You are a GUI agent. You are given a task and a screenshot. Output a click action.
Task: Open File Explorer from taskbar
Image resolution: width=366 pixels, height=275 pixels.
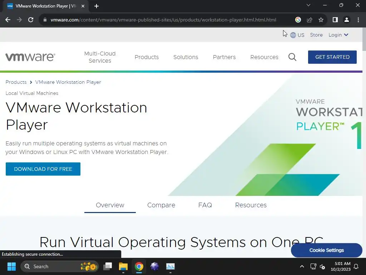[x=123, y=266]
